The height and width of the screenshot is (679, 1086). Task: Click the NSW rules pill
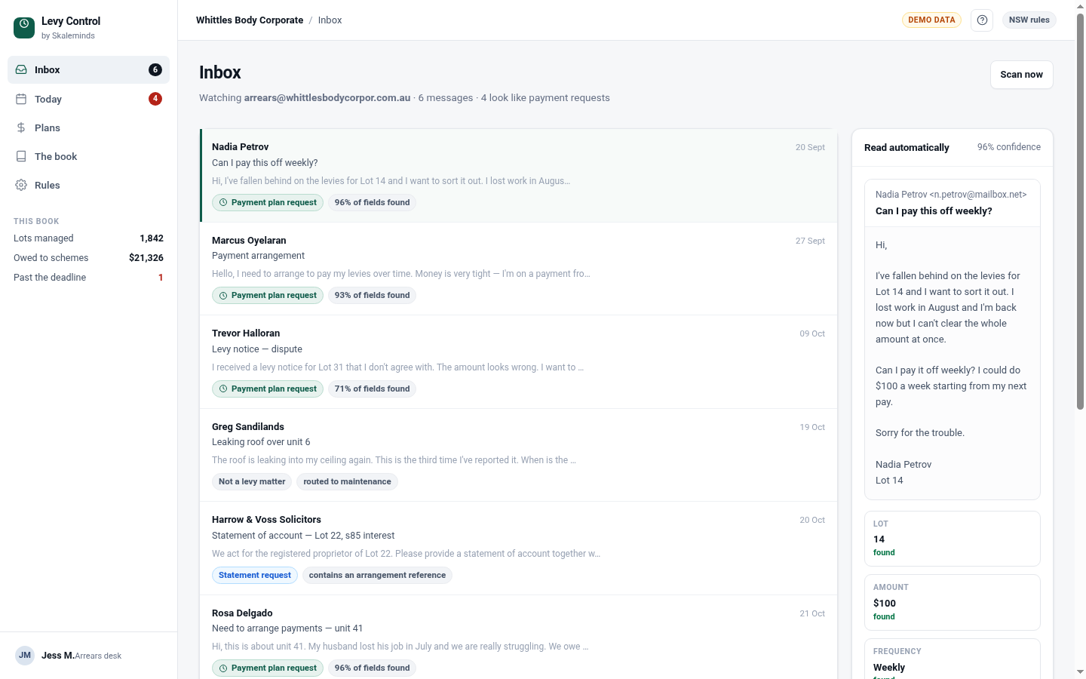(1029, 20)
